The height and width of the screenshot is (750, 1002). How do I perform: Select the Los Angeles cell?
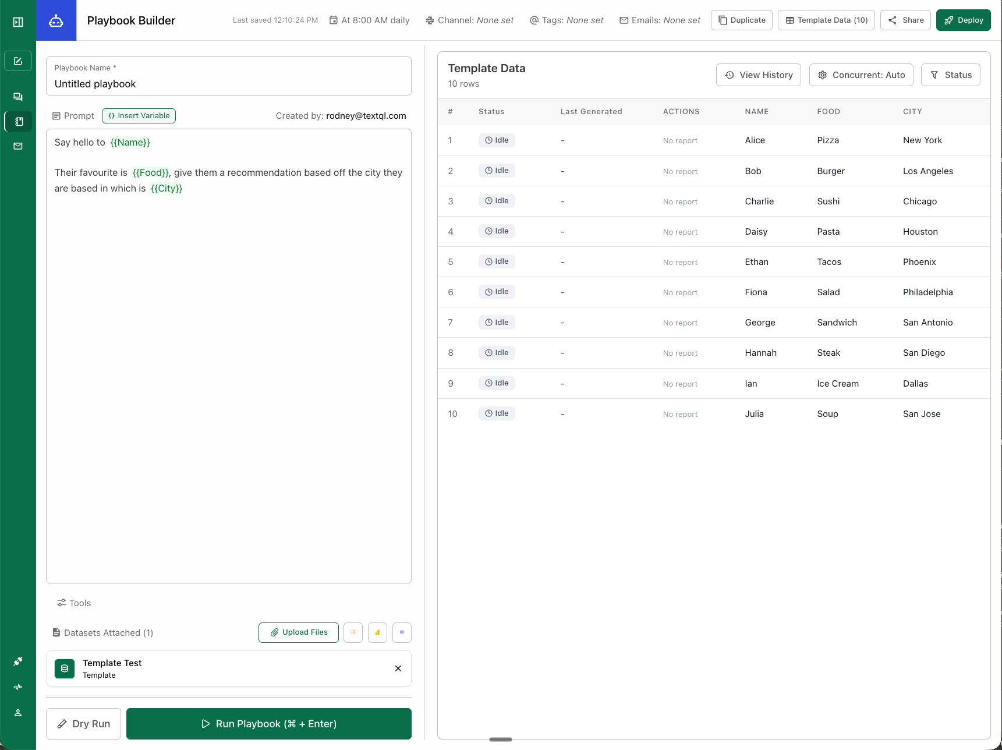click(928, 171)
